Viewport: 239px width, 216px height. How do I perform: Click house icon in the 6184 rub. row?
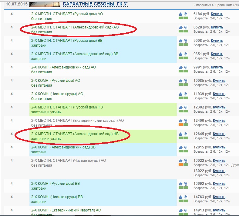(181, 14)
